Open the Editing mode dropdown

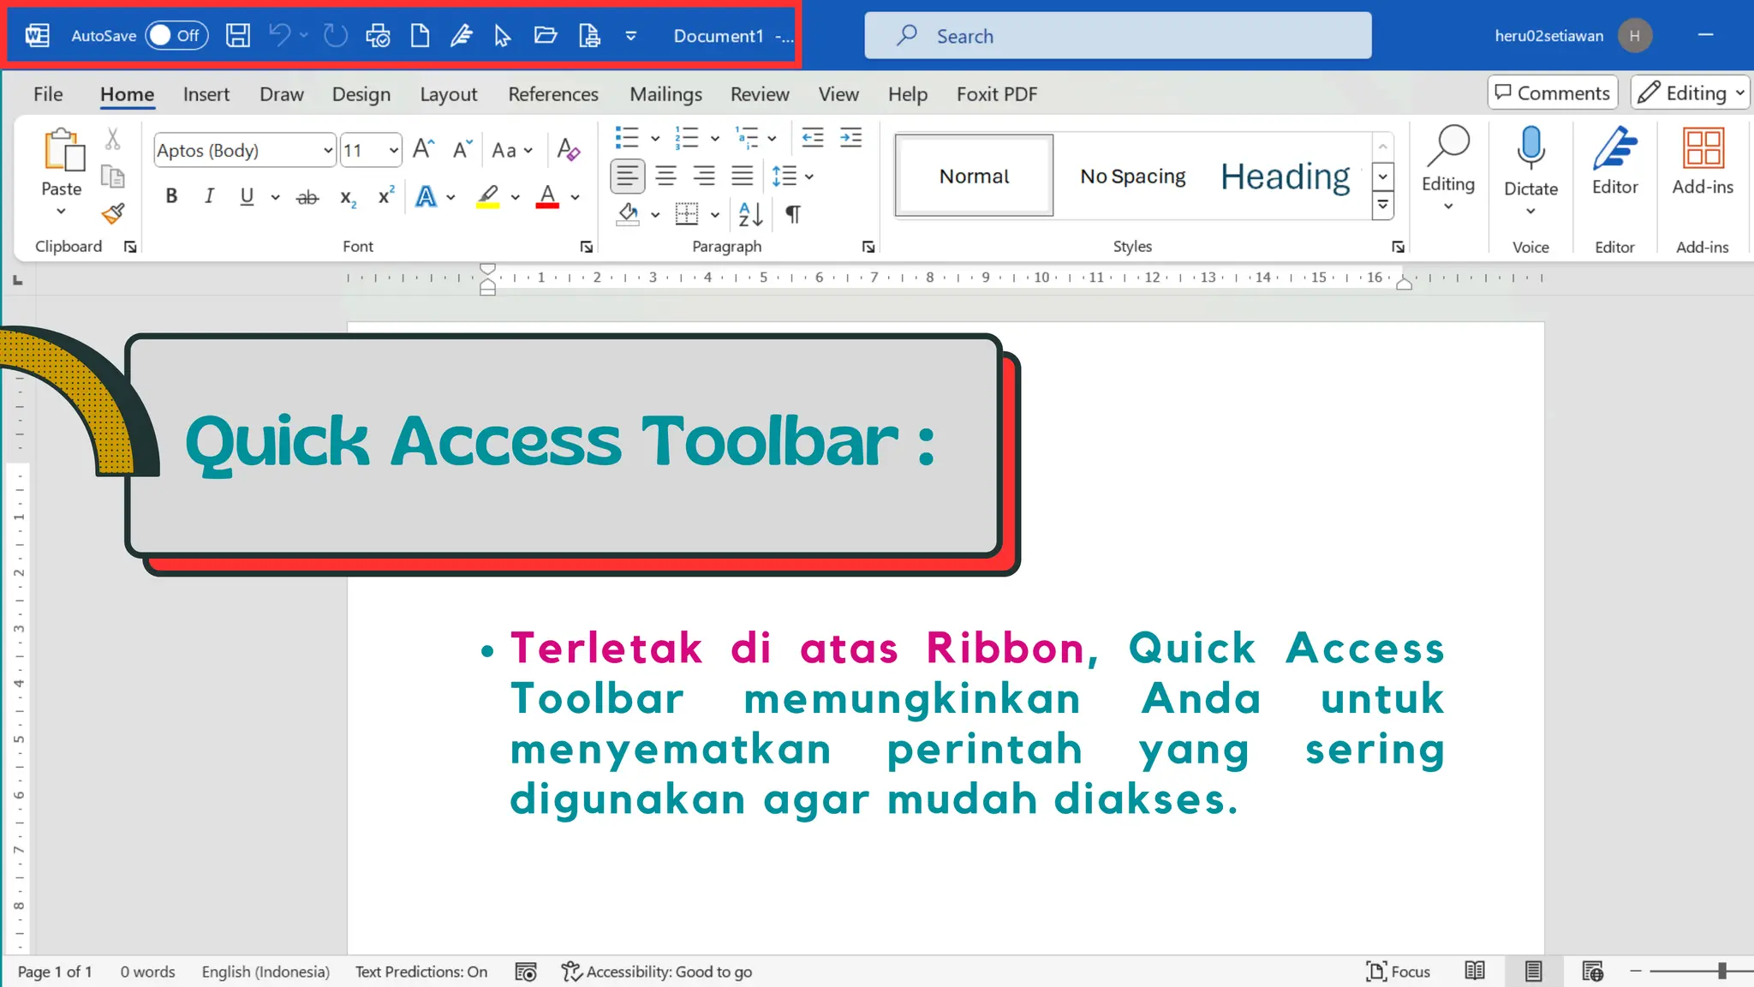coord(1689,93)
